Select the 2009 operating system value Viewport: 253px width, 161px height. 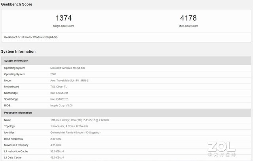53,74
